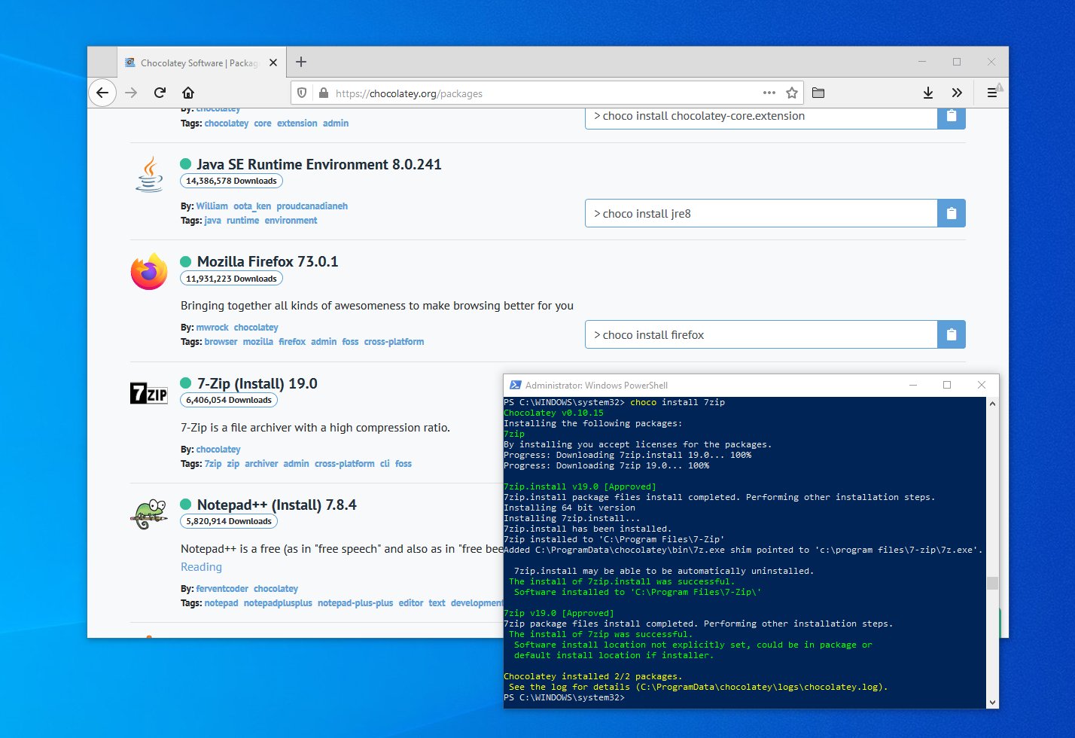The width and height of the screenshot is (1075, 738).
Task: Open Notepad++ (Install) 7.8.4 package page
Action: pos(276,505)
